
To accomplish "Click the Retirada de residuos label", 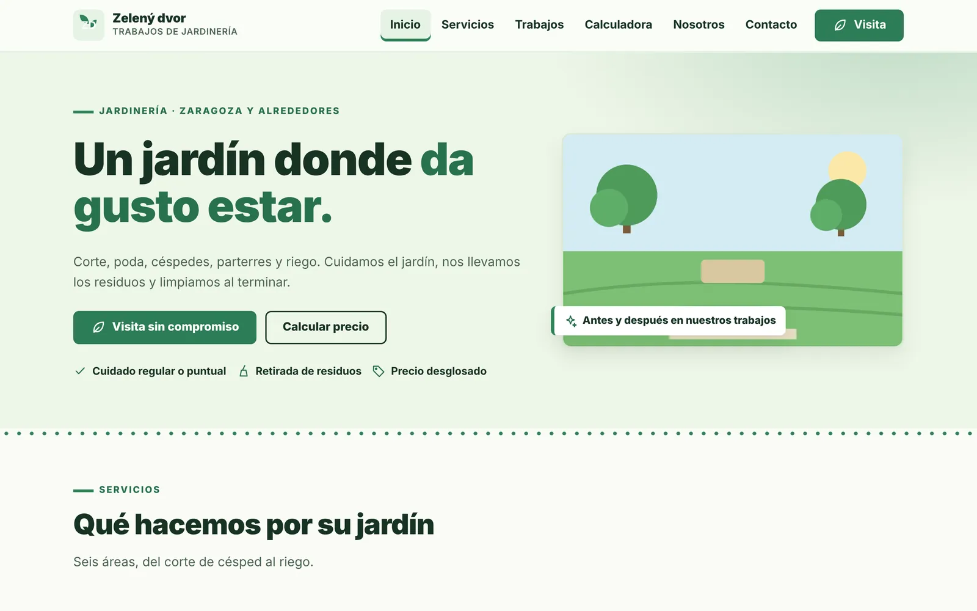I will [x=308, y=371].
